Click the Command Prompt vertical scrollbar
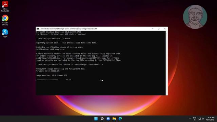This screenshot has height=122, width=217. tap(166, 63)
